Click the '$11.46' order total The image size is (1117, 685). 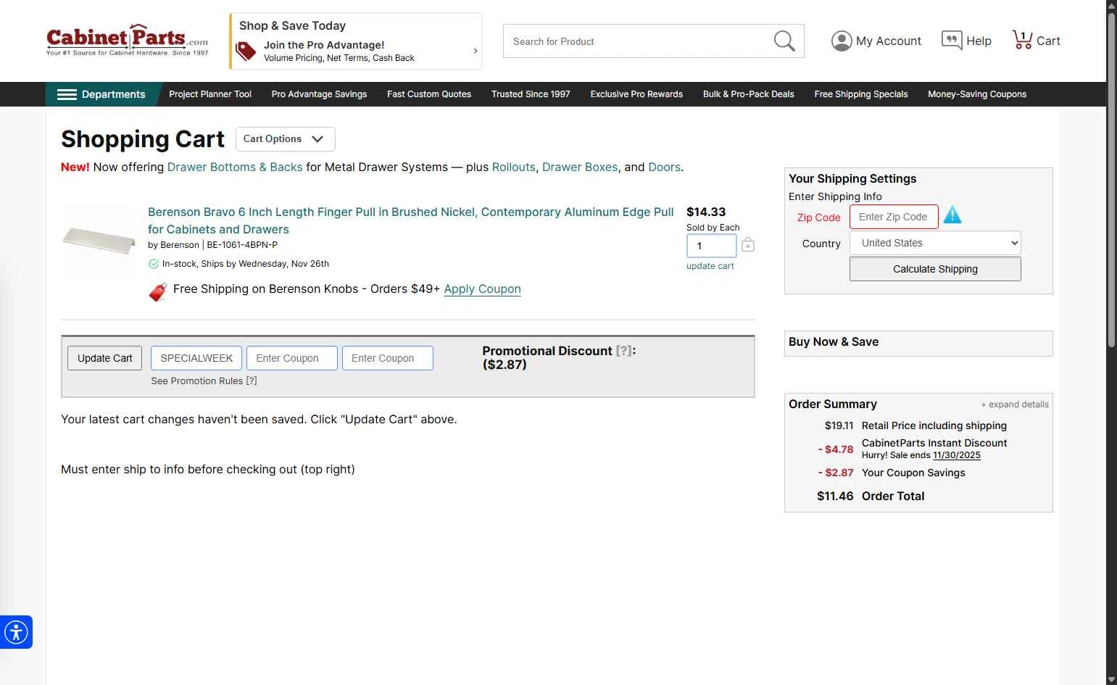[x=835, y=496]
